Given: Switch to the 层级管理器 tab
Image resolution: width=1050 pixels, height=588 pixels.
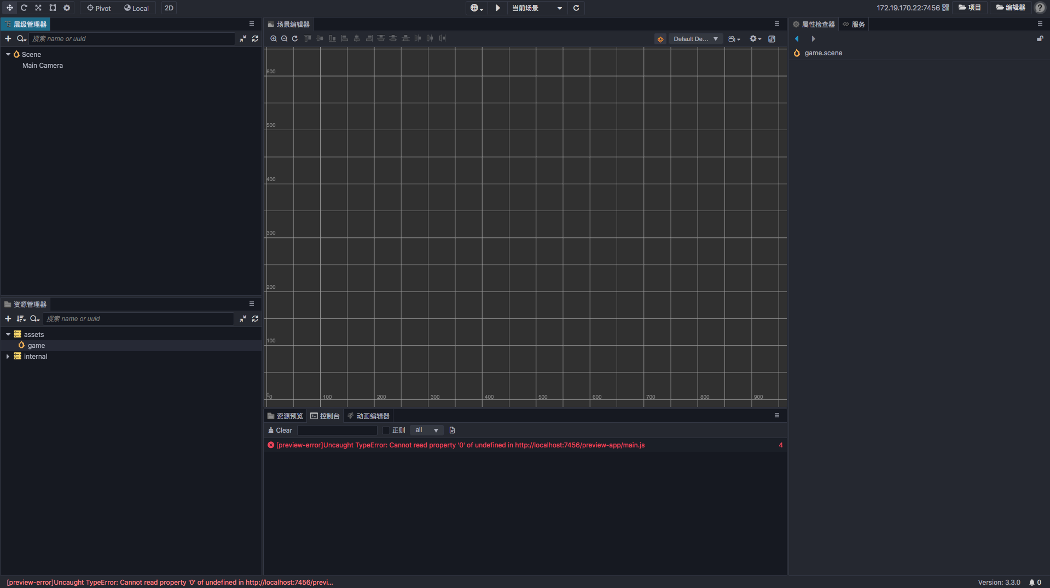Looking at the screenshot, I should tap(25, 24).
